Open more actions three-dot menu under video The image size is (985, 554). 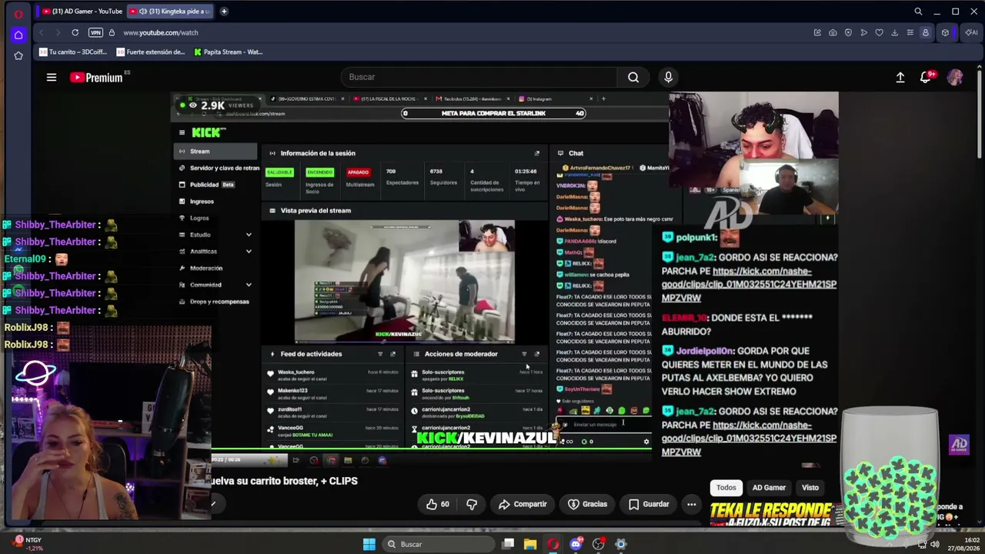(x=691, y=504)
